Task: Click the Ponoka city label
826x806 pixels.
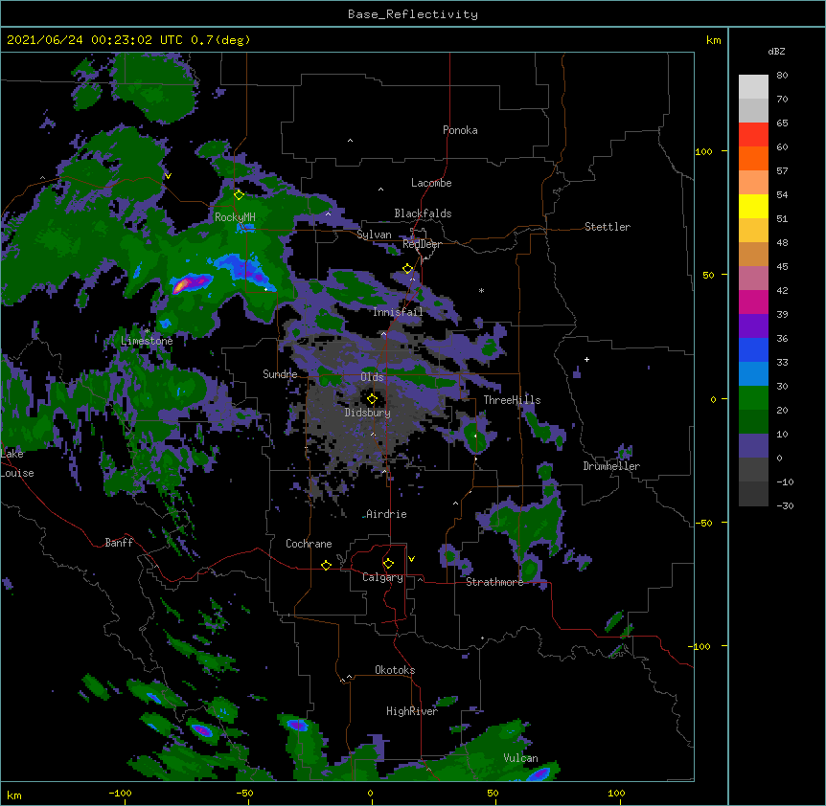Action: click(x=460, y=130)
